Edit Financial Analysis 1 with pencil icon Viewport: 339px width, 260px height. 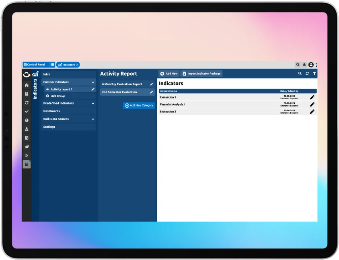coord(312,104)
